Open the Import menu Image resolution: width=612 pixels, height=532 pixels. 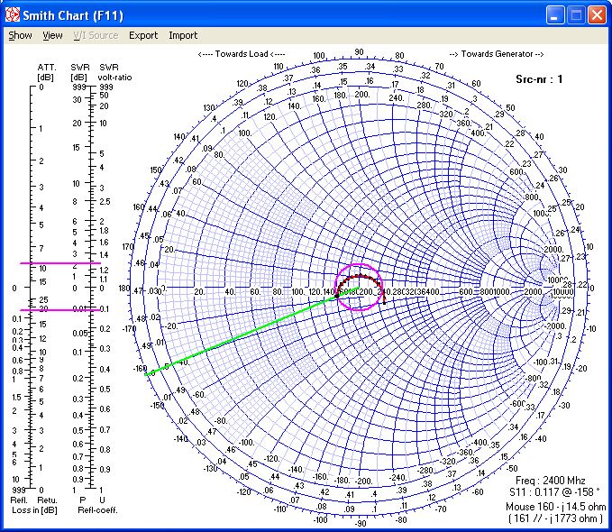pyautogui.click(x=183, y=36)
